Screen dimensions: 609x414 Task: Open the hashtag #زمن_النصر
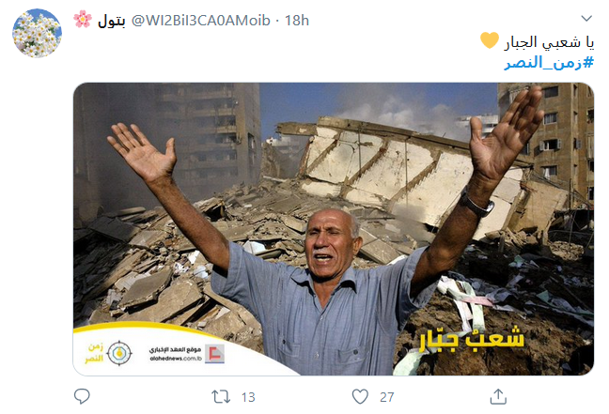[x=549, y=63]
